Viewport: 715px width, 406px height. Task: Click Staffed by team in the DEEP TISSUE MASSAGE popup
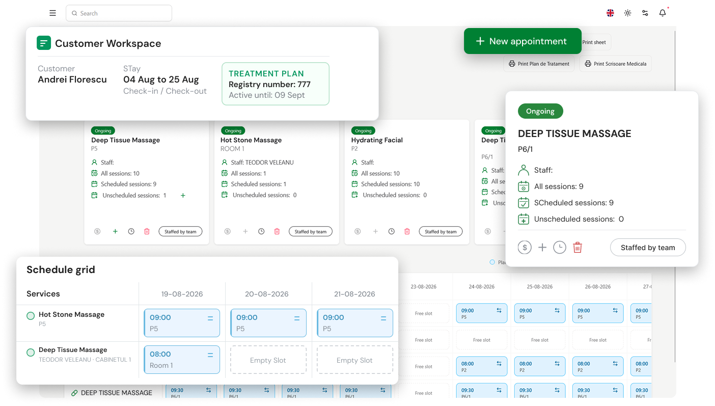pyautogui.click(x=648, y=248)
